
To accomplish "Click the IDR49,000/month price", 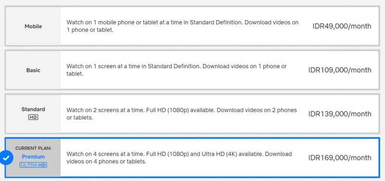I will click(342, 26).
